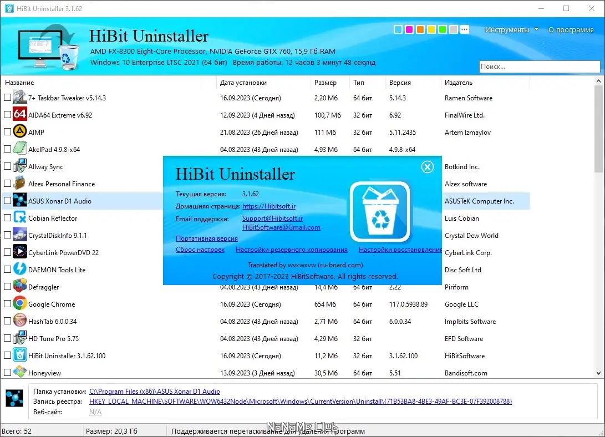Viewport: 605px width, 437px height.
Task: Select the yellow theme color swatch
Action: tap(431, 29)
